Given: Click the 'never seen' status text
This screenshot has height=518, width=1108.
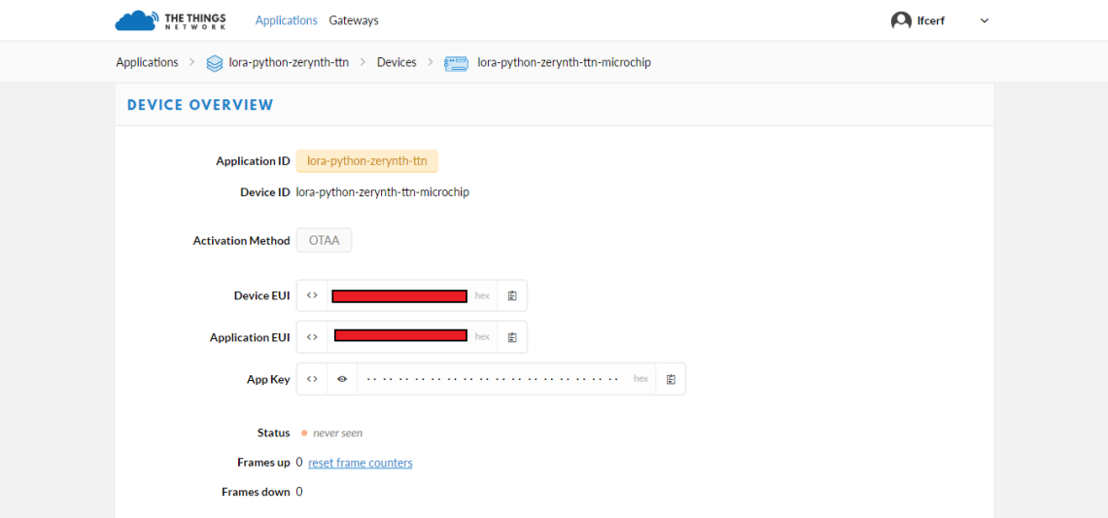Looking at the screenshot, I should pyautogui.click(x=338, y=432).
